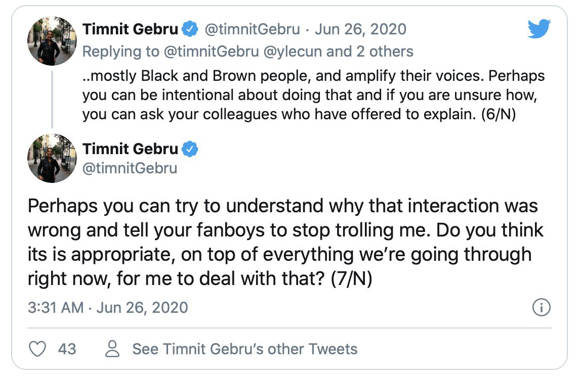Open the "3:31 AM · Jun 26, 2020" timestamp
This screenshot has width=580, height=378.
(x=108, y=307)
